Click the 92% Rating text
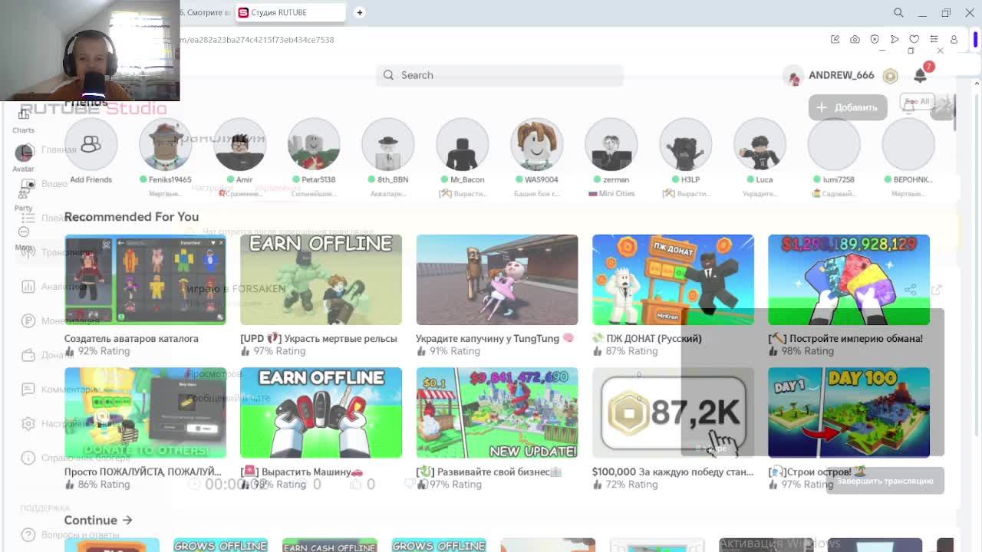 [104, 351]
